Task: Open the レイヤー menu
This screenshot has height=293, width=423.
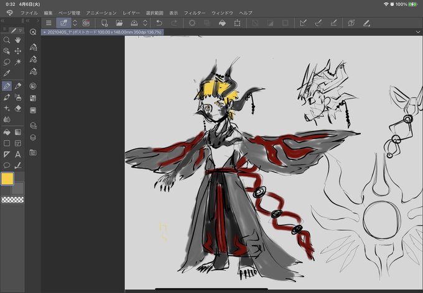Action: pos(131,12)
